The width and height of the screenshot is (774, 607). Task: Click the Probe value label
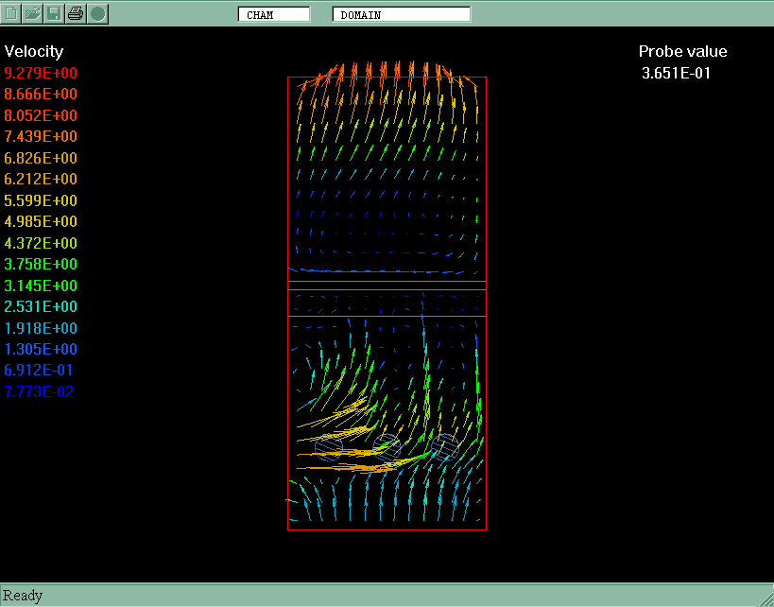682,51
